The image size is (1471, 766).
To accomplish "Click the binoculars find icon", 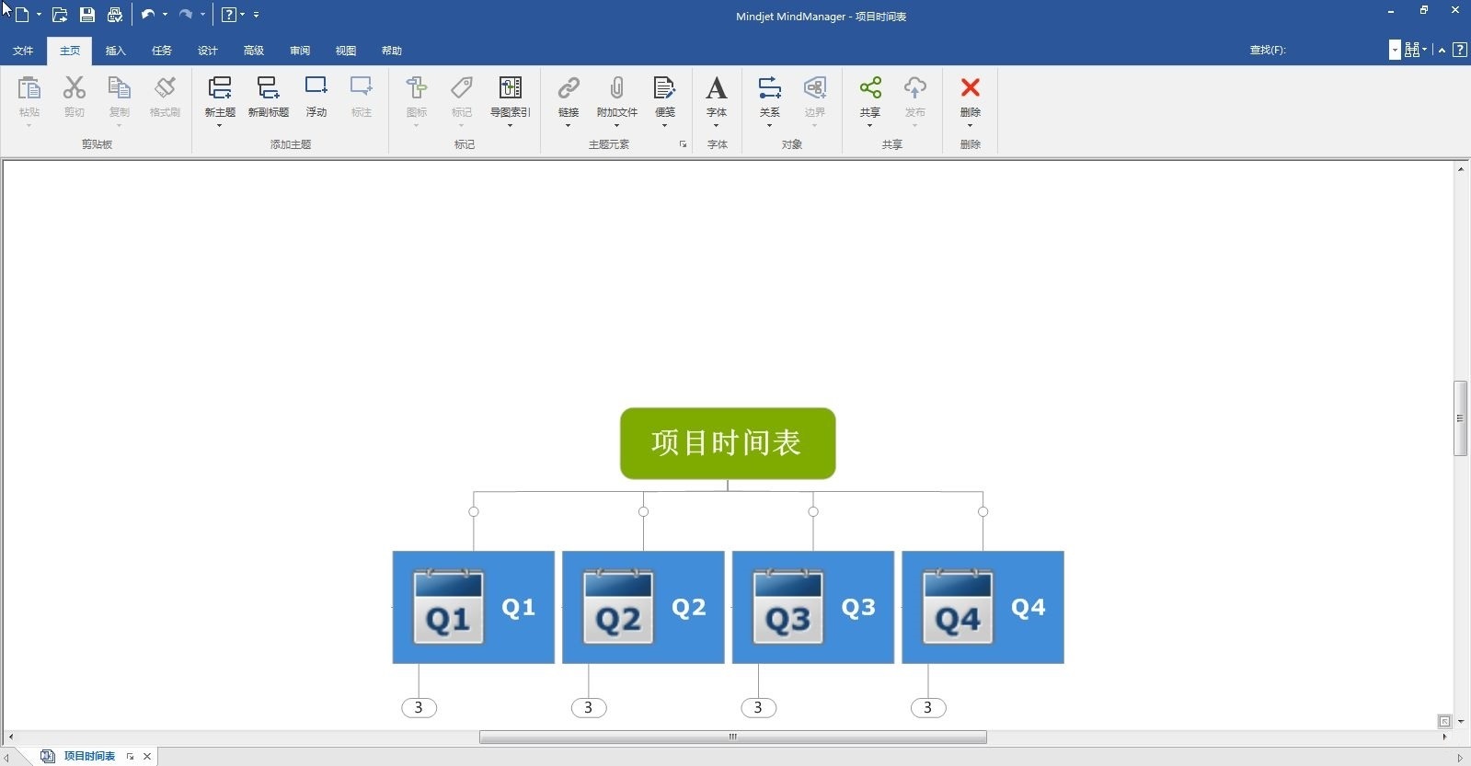I will (x=1412, y=50).
